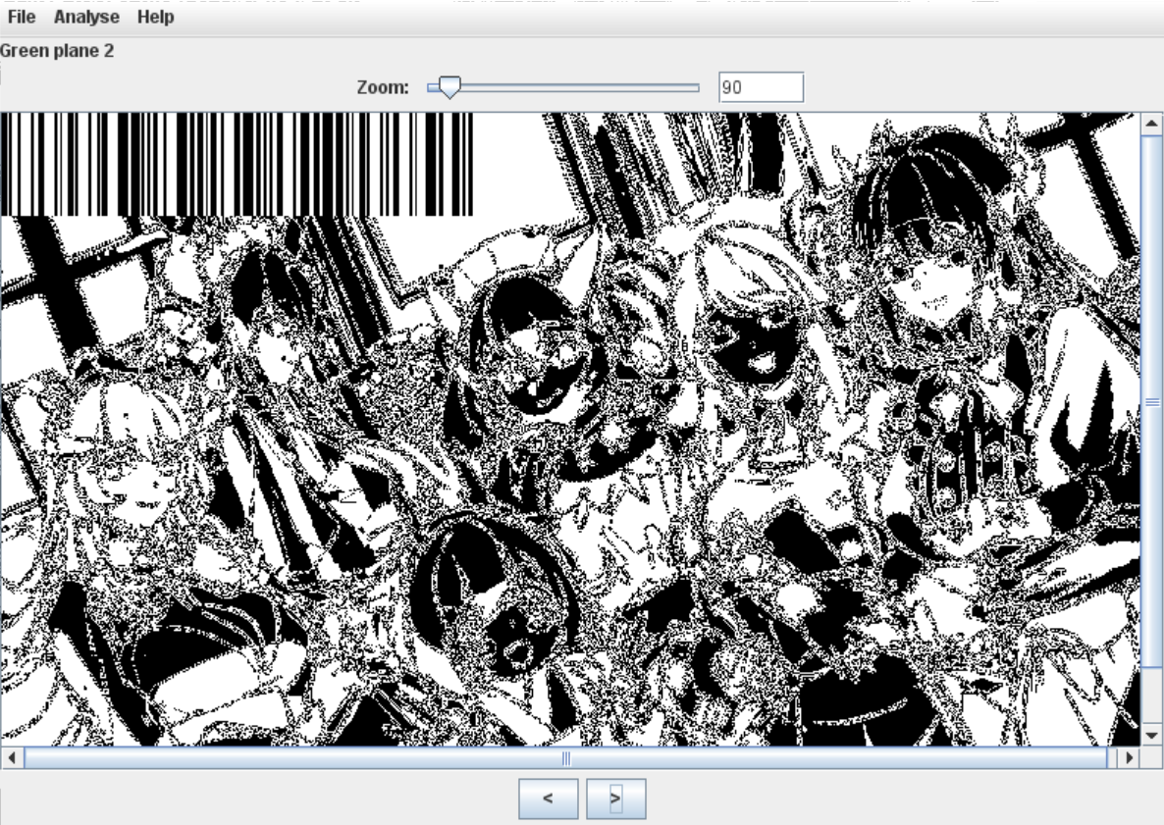Click the 'Green plane 2' label
1164x825 pixels.
pos(57,50)
